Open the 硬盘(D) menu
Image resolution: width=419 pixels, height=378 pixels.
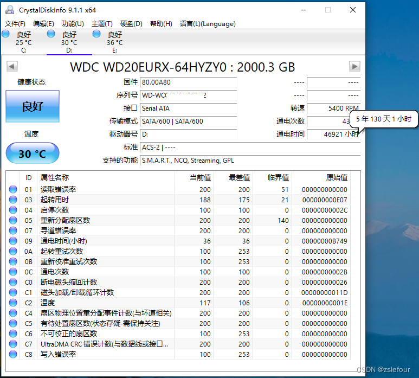(x=131, y=24)
